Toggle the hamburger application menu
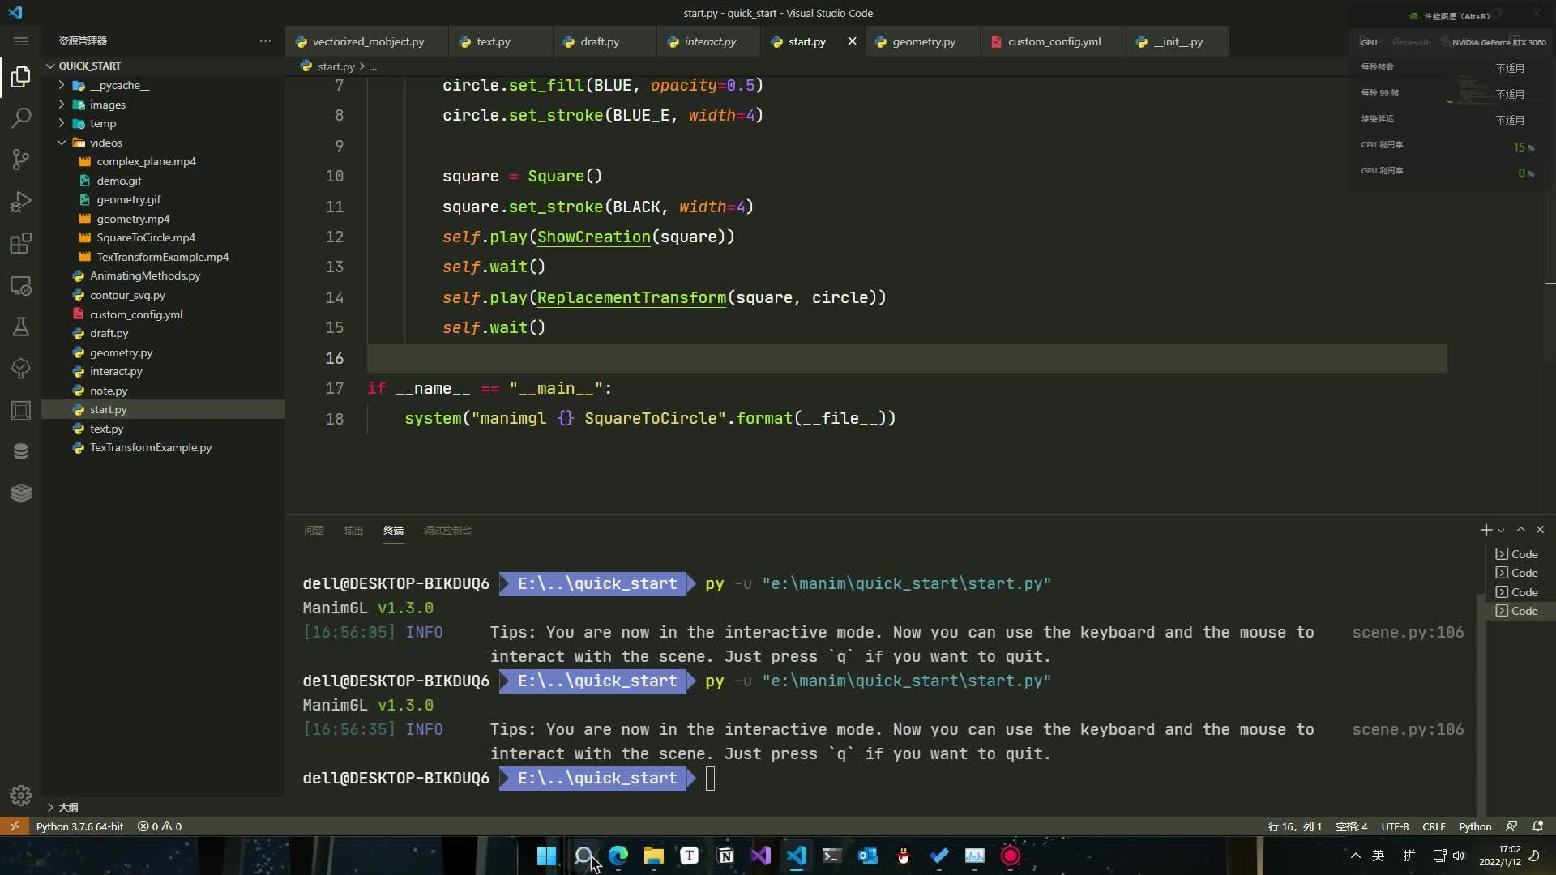The width and height of the screenshot is (1556, 875). click(21, 41)
